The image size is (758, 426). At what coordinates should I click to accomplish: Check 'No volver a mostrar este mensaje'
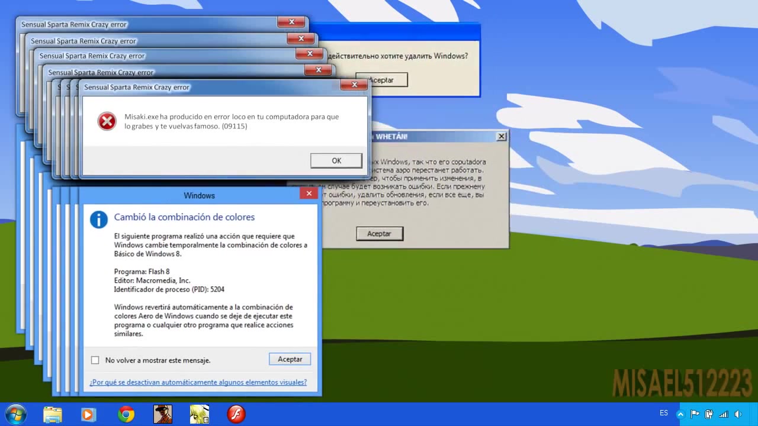[95, 360]
